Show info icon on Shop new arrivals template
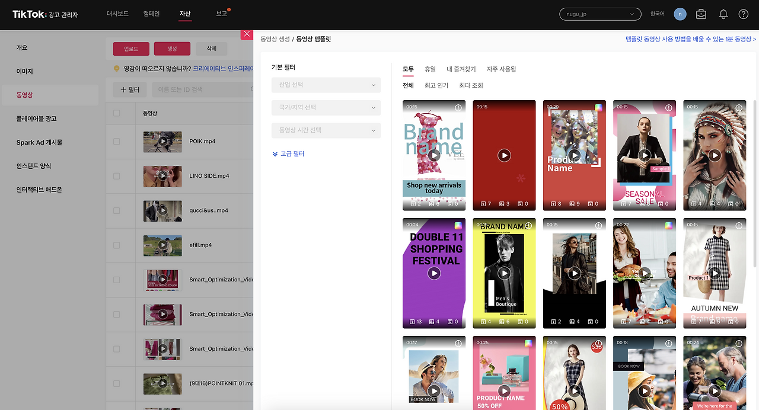The image size is (759, 410). coord(458,108)
